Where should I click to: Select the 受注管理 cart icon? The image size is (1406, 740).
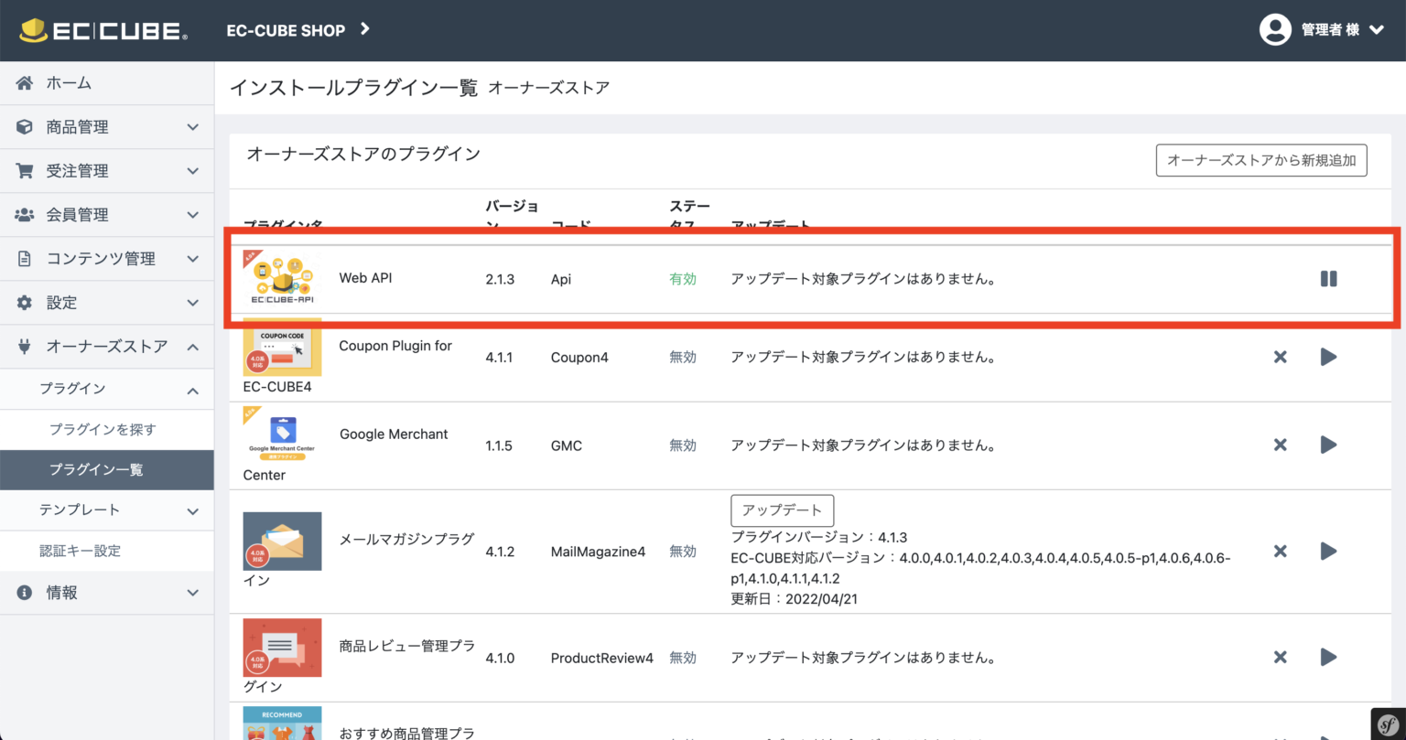23,170
